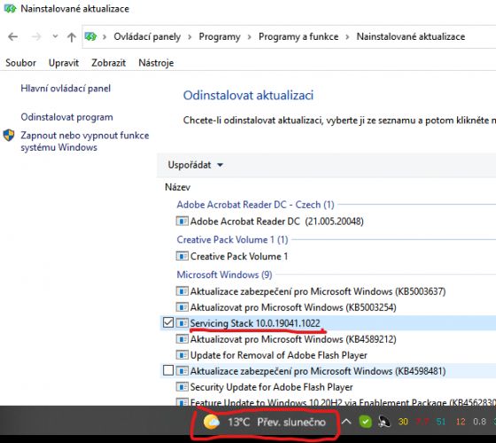Click the icon beside Update for Removal of Adobe Flash
Viewport: 496px width, 443px height.
pos(182,355)
